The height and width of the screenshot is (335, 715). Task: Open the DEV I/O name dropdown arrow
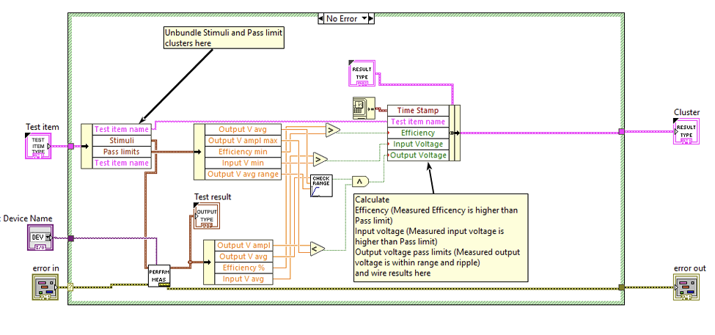(x=48, y=238)
